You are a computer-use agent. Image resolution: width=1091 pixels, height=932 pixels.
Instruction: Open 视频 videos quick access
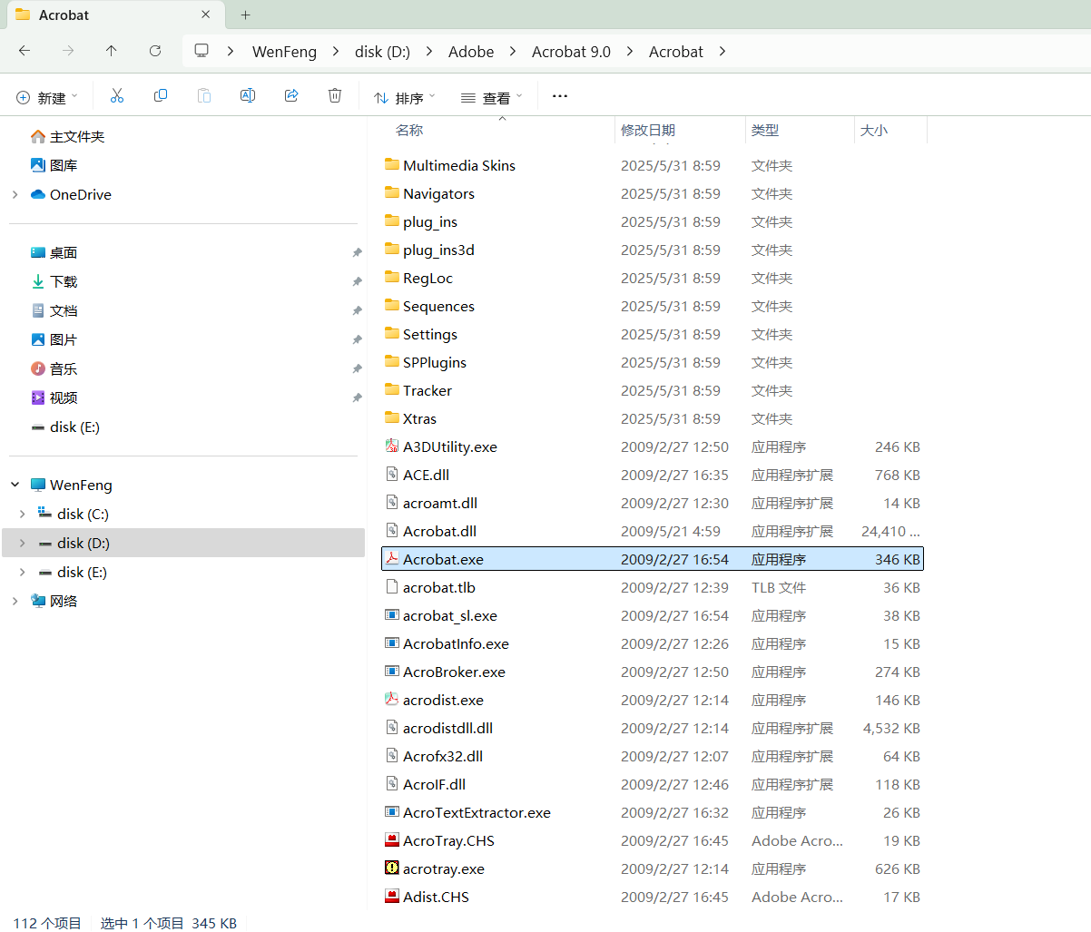tap(54, 397)
